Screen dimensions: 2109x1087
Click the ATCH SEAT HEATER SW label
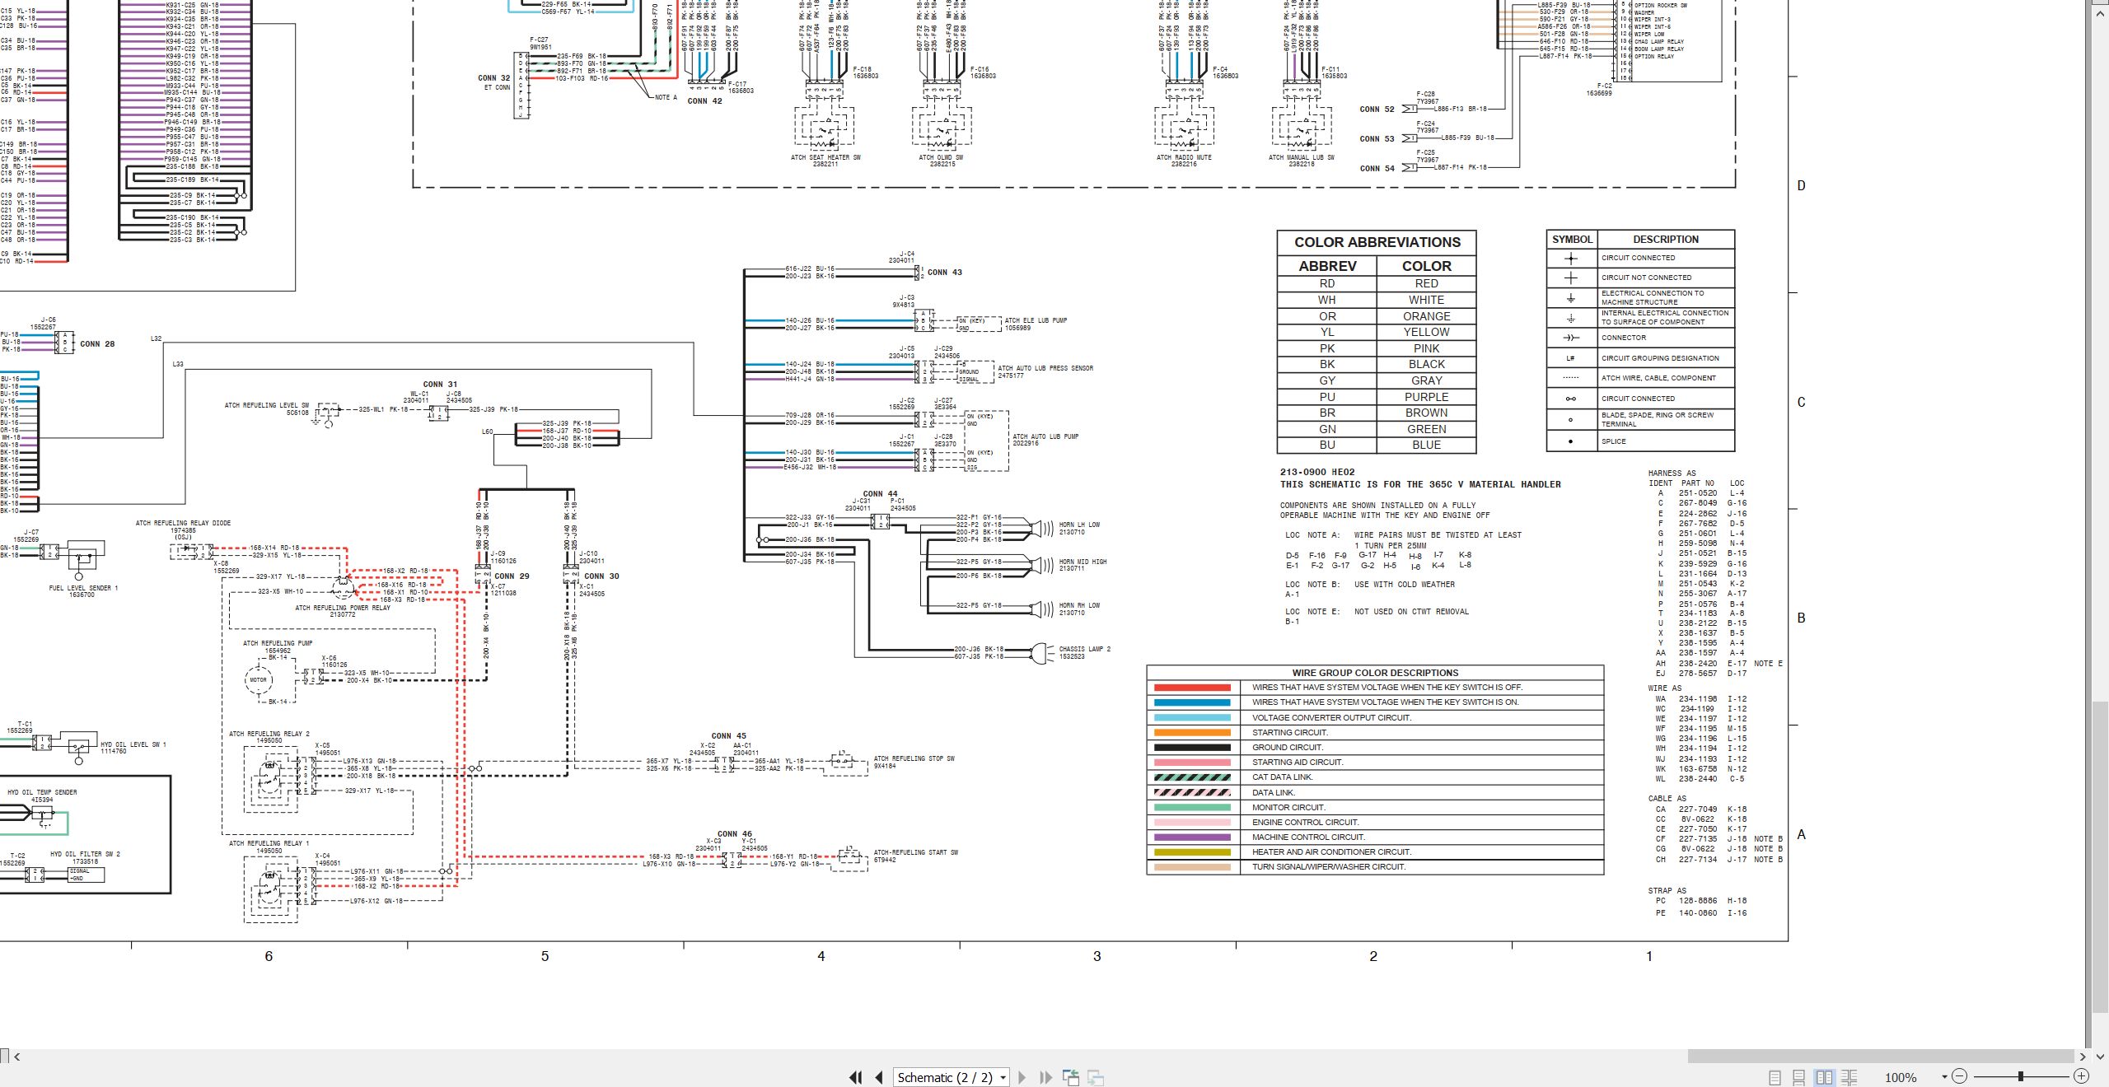click(825, 157)
